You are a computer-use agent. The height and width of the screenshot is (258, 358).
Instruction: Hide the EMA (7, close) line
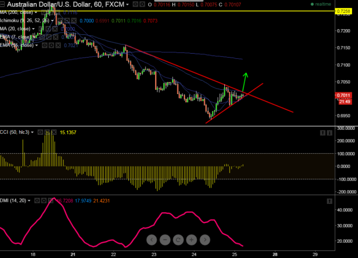(x=42, y=37)
